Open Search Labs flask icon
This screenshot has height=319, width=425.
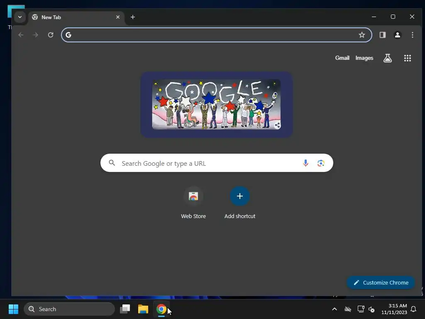pyautogui.click(x=388, y=58)
